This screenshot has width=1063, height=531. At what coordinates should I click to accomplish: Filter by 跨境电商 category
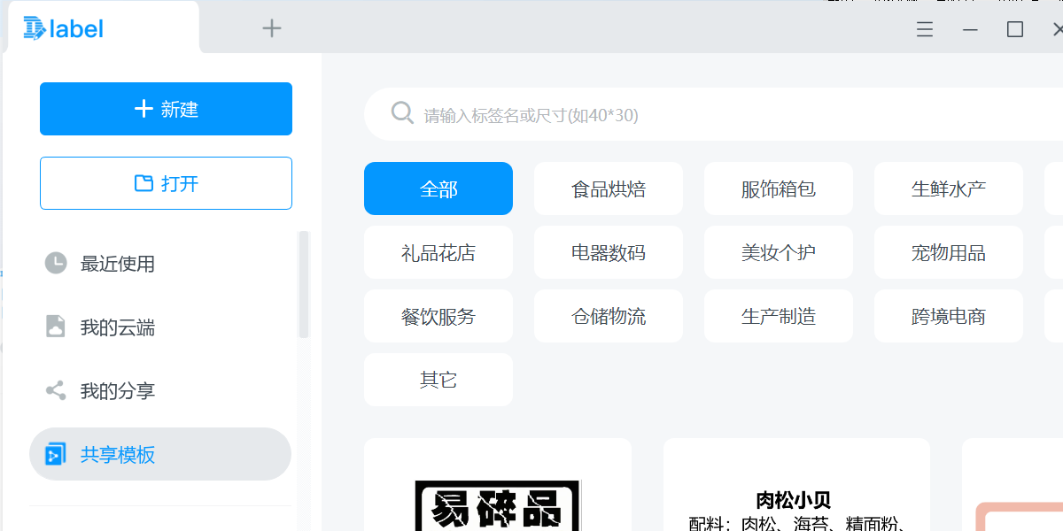tap(949, 316)
